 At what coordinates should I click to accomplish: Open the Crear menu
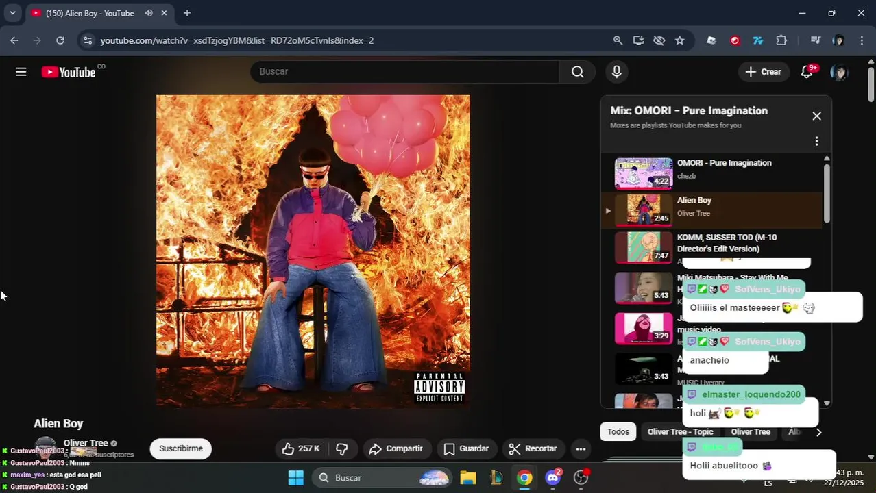(x=764, y=72)
